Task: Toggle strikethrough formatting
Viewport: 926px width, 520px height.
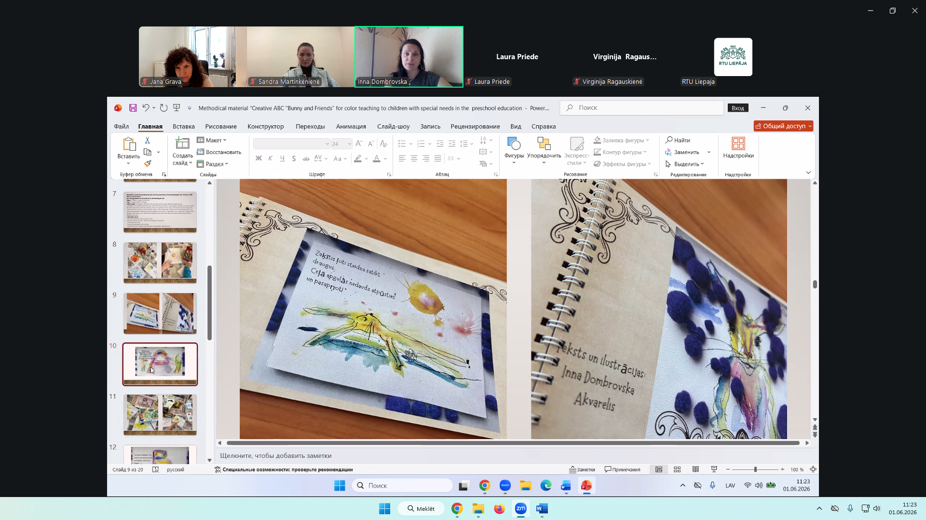Action: 306,158
